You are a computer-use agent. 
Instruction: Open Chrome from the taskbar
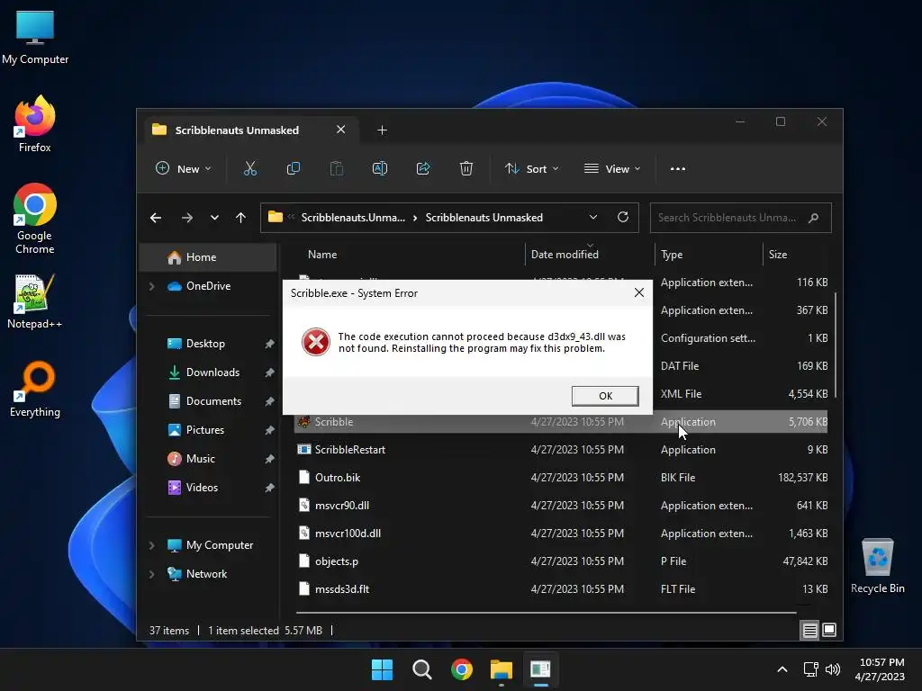click(462, 669)
